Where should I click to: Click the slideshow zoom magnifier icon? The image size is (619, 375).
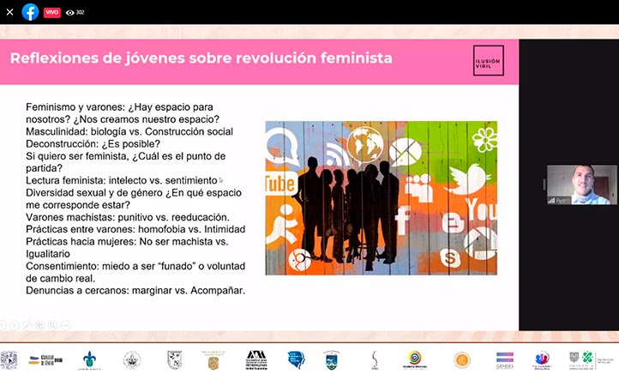click(x=53, y=325)
